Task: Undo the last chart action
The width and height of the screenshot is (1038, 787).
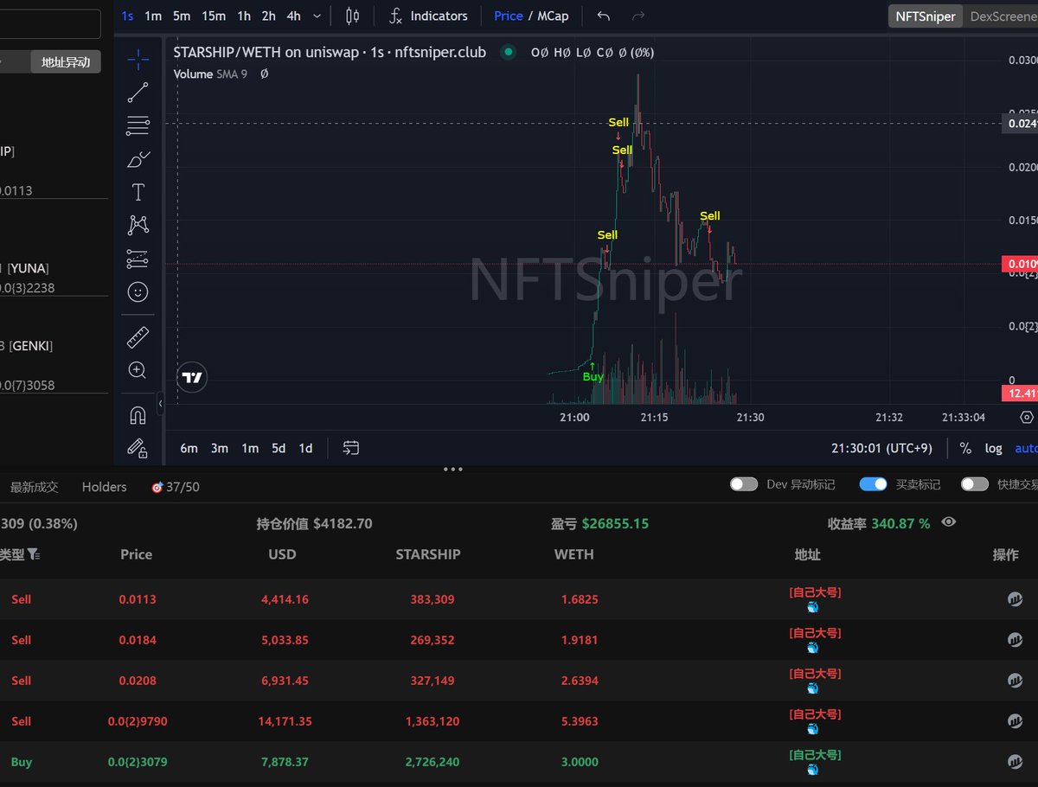Action: [x=604, y=16]
